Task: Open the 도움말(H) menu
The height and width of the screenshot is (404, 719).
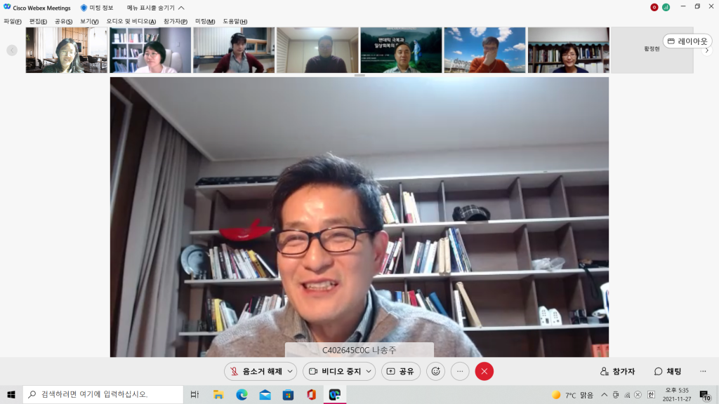Action: pyautogui.click(x=235, y=22)
